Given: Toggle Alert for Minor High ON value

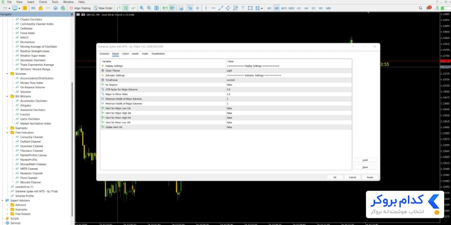Looking at the screenshot, I should coord(289,118).
